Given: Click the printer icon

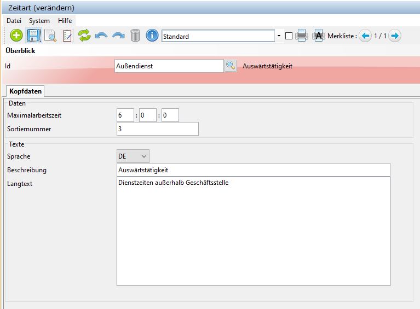Looking at the screenshot, I should click(x=302, y=36).
